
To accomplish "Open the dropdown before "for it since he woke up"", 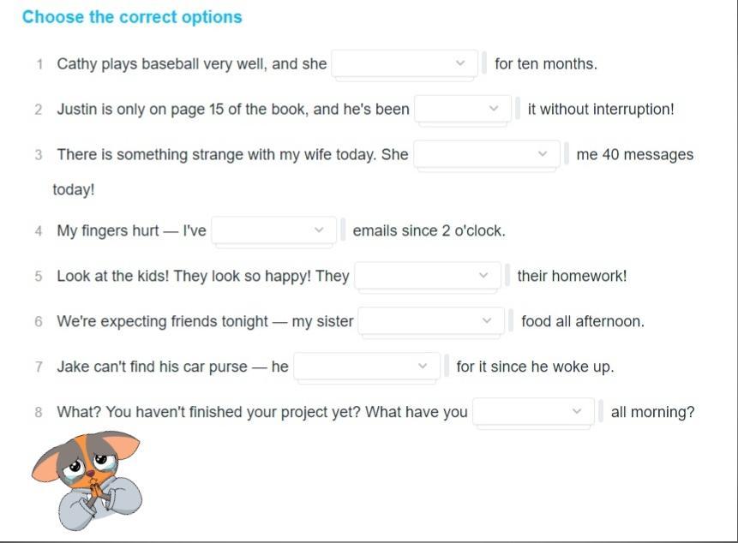I will (x=366, y=367).
